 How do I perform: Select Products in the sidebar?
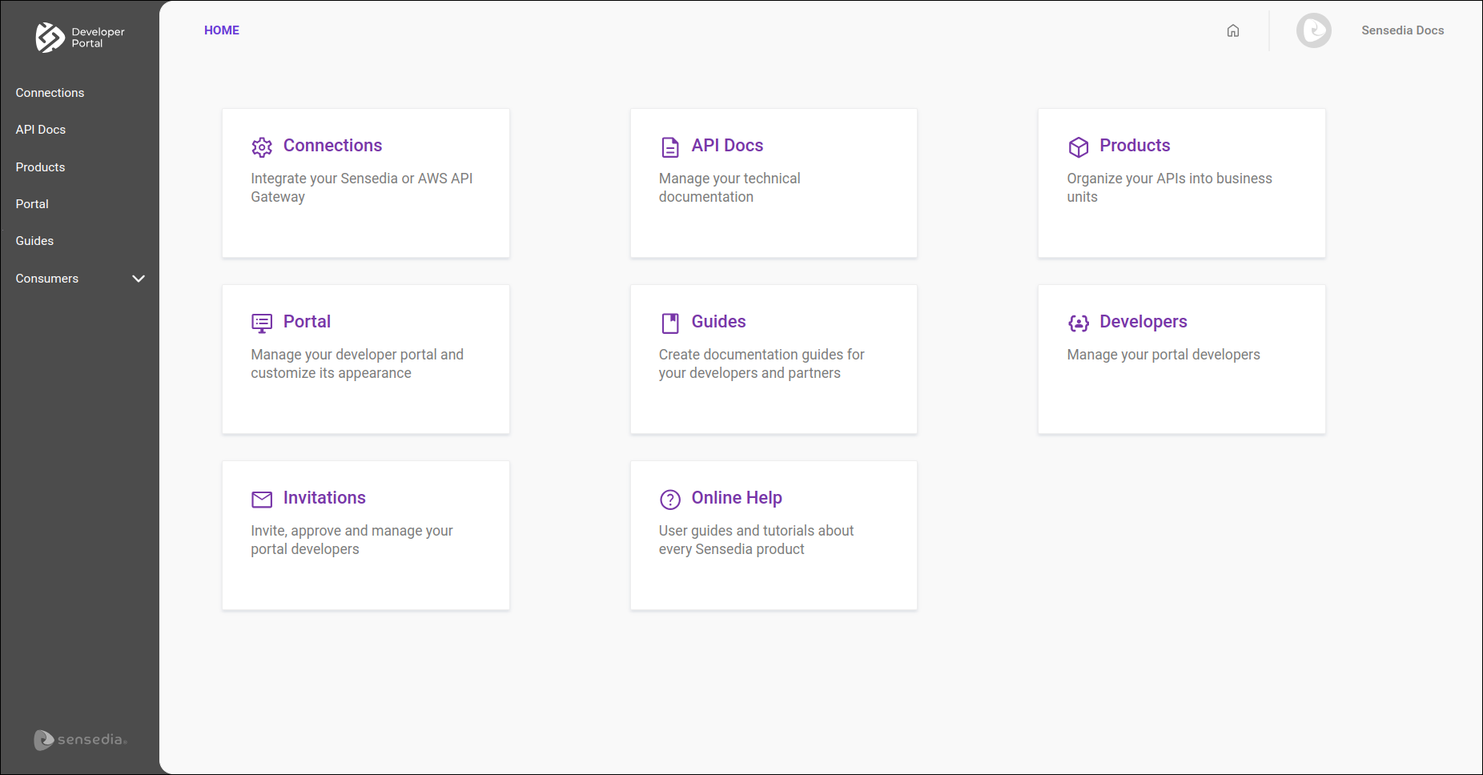coord(40,167)
